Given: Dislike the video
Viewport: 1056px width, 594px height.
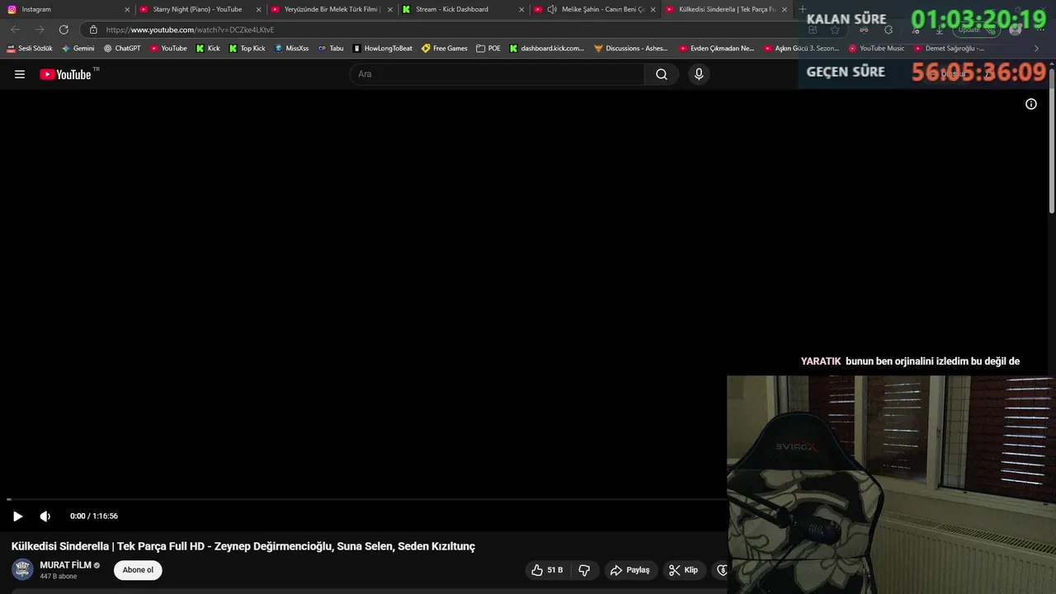Looking at the screenshot, I should click(x=584, y=570).
